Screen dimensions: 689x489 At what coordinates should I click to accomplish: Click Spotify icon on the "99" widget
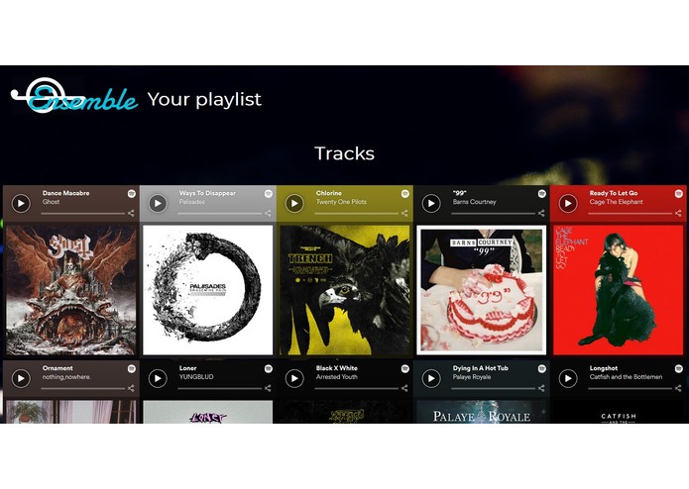pyautogui.click(x=542, y=193)
